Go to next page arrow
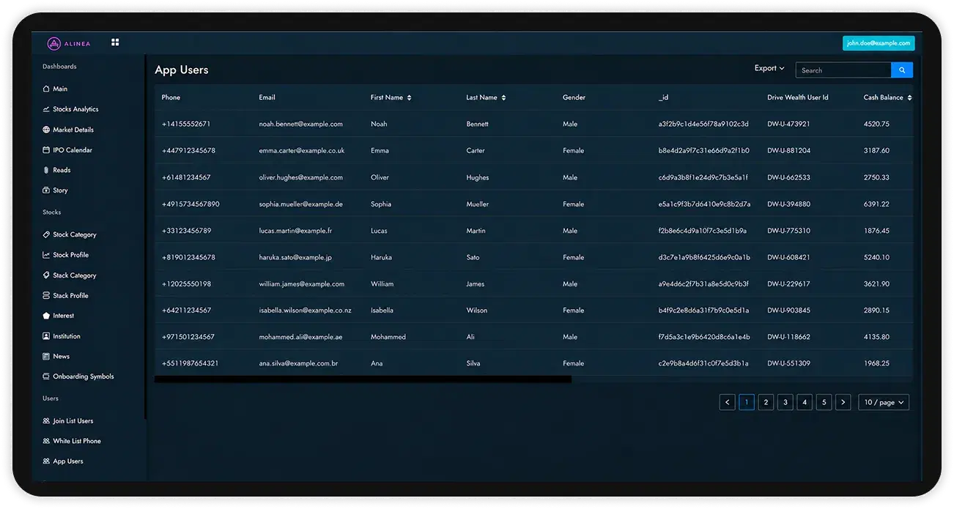The height and width of the screenshot is (509, 954). point(843,402)
